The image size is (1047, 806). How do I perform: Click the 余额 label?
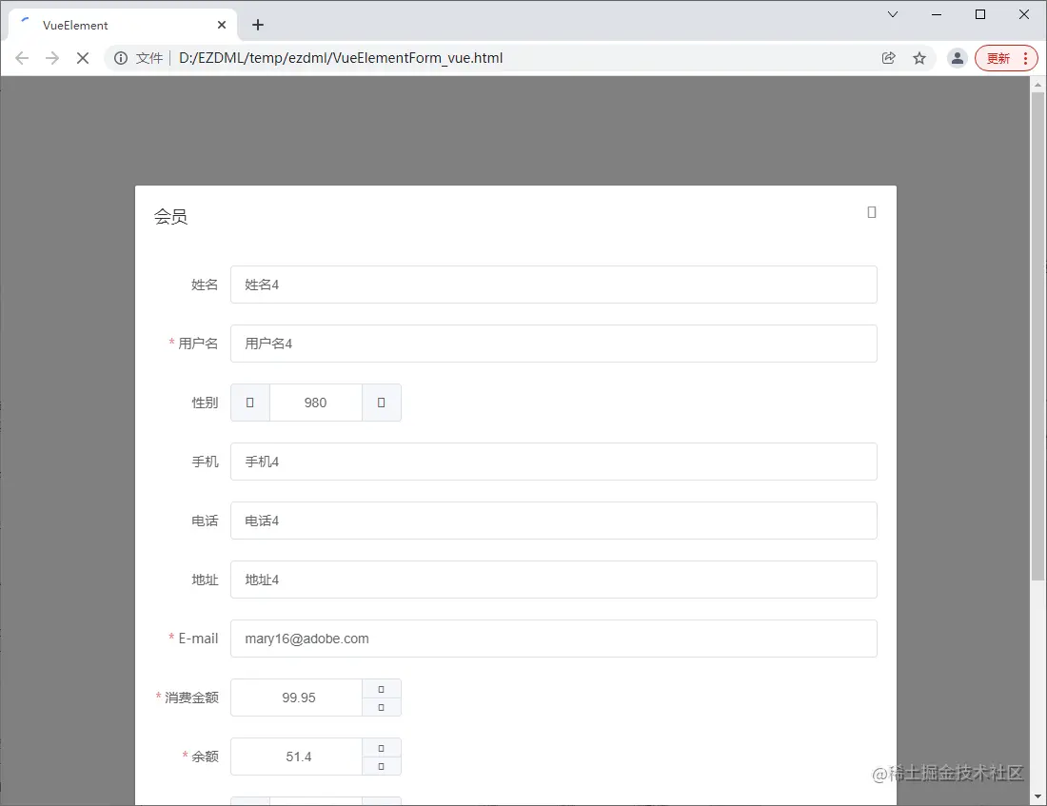[205, 757]
